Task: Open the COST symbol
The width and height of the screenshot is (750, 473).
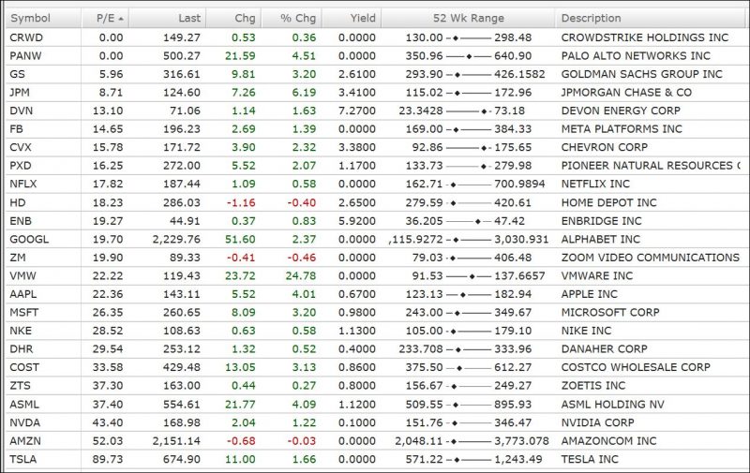Action: tap(24, 367)
